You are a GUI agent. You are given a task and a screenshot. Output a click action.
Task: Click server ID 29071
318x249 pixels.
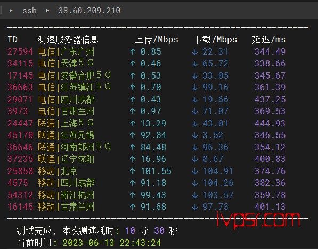click(x=20, y=99)
